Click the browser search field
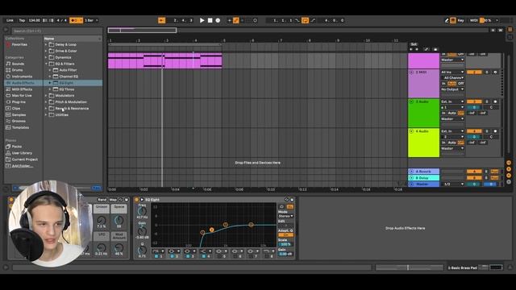Viewport: 516px width, 290px height. tap(57, 31)
